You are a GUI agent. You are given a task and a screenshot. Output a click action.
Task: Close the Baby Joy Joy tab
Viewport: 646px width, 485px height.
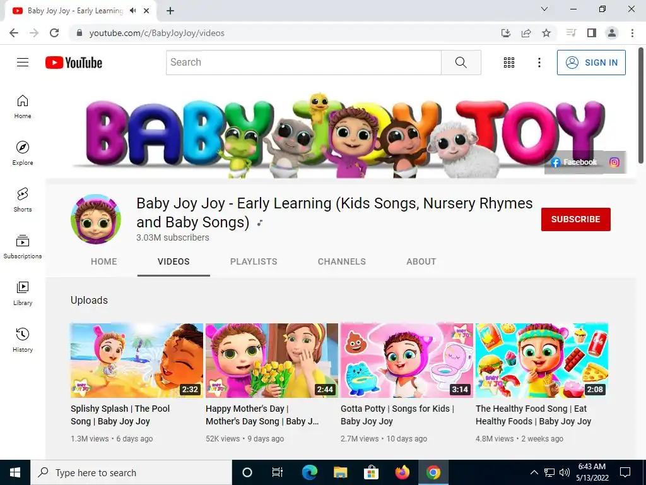point(146,11)
